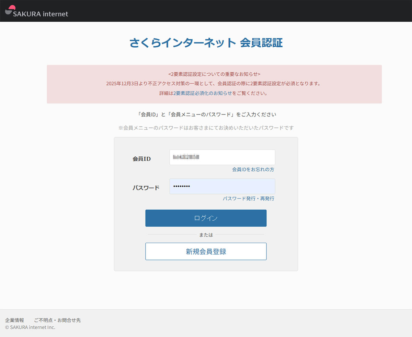Click the パスワード field label

click(146, 188)
